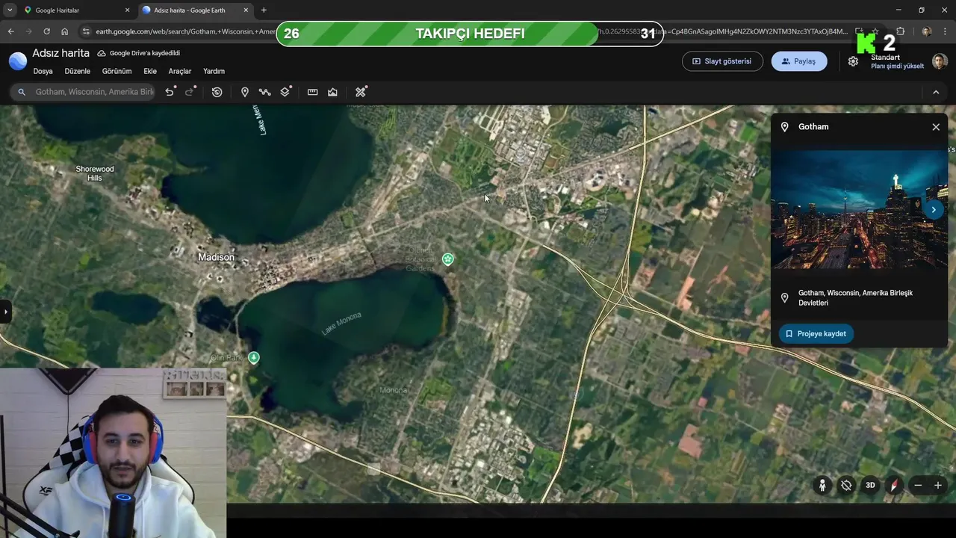956x538 pixels.
Task: Go to browser home page
Action: pyautogui.click(x=65, y=31)
